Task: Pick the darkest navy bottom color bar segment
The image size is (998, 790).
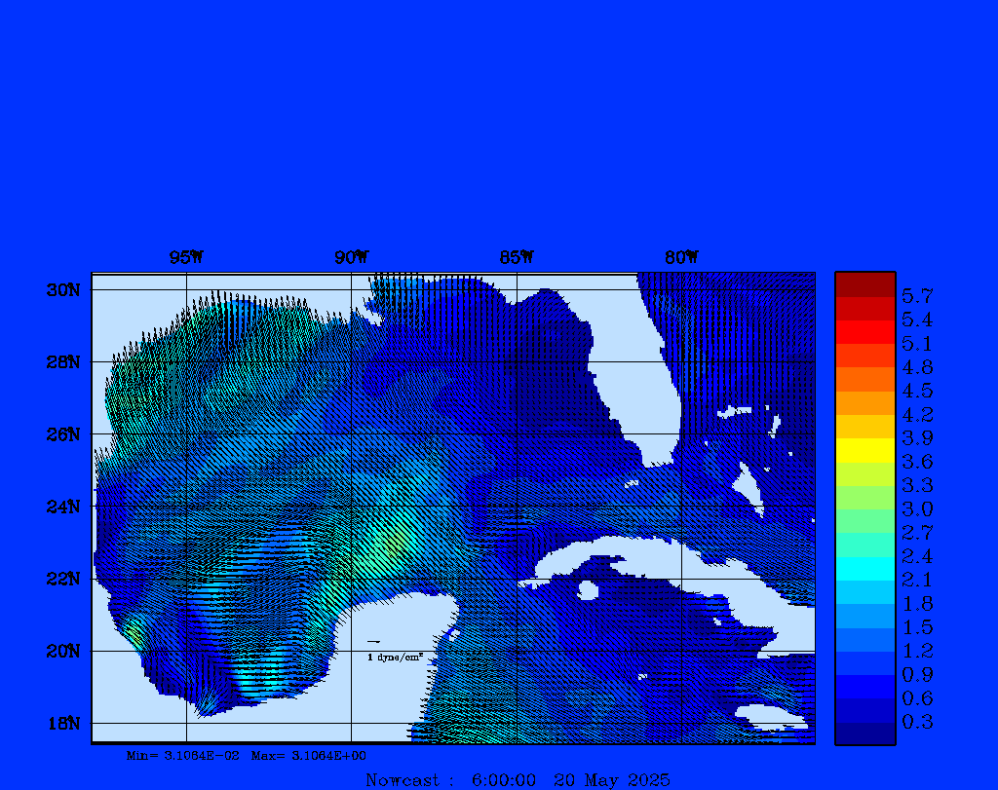Action: point(864,734)
